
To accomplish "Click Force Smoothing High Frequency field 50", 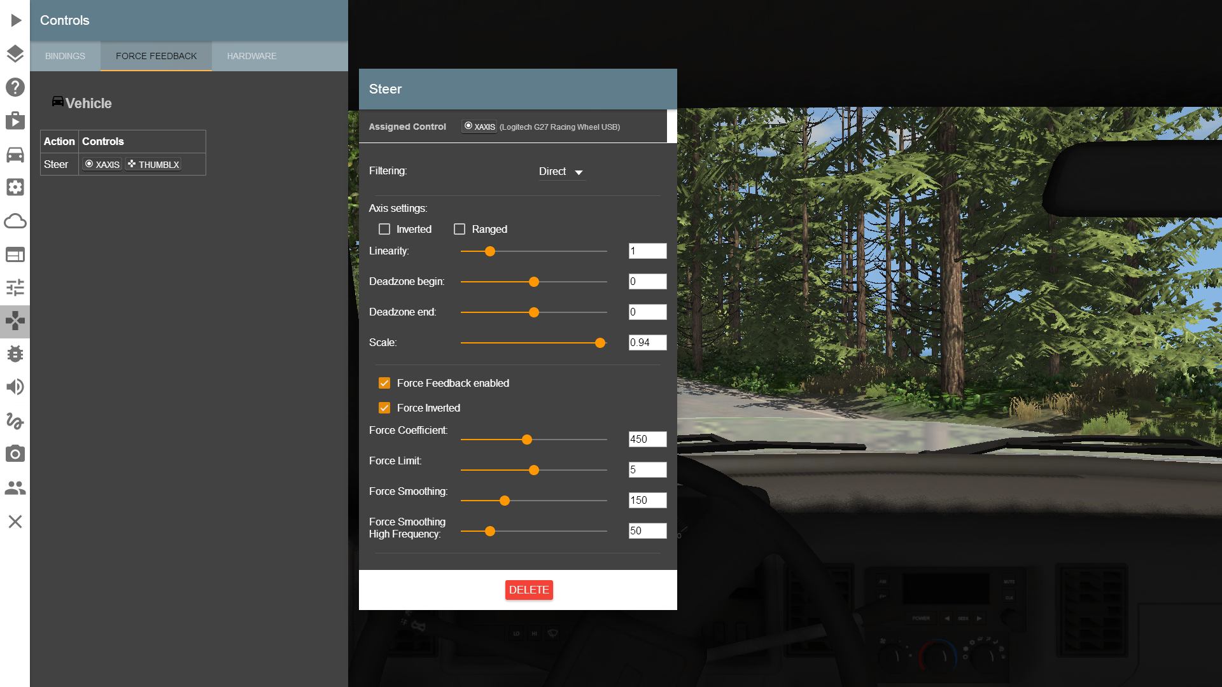I will click(647, 531).
